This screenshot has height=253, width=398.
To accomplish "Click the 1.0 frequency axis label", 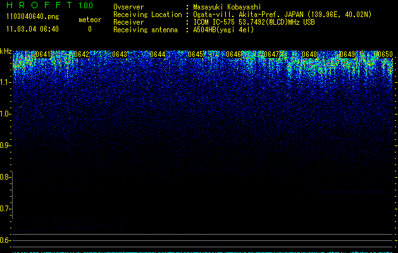I will pyautogui.click(x=5, y=114).
